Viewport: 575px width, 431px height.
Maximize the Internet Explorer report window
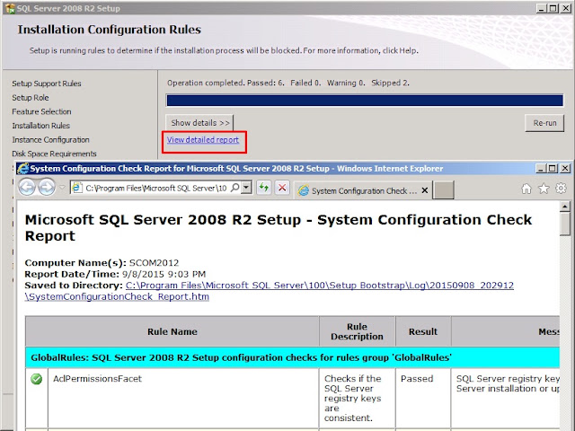(553, 169)
